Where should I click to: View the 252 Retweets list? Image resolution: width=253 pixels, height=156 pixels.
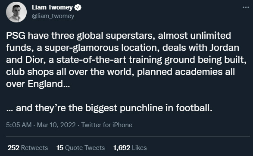coord(28,148)
